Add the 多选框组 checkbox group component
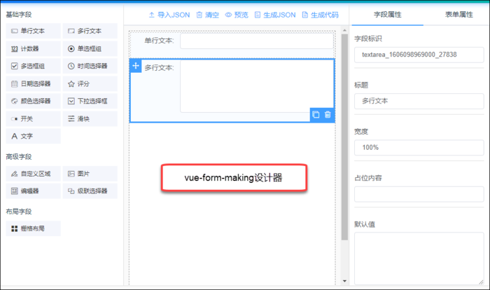Viewport: 490px width, 290px height. pos(33,66)
